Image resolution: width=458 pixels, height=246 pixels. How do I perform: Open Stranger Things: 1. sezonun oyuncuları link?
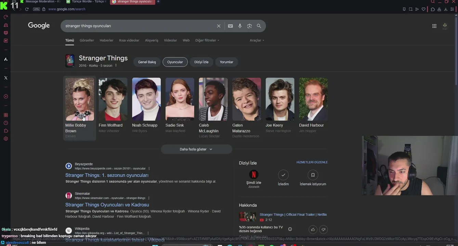[x=107, y=175]
